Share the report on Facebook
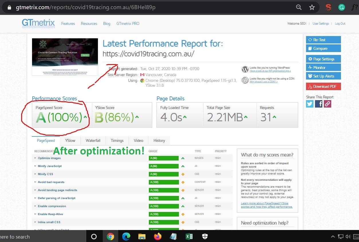Image resolution: width=359 pixels, height=242 pixels. [318, 104]
